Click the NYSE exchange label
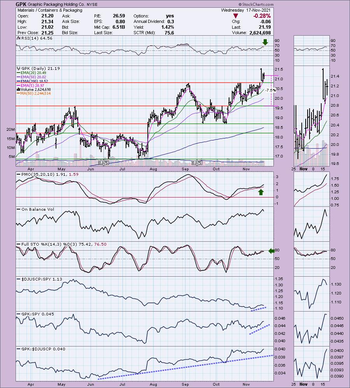The height and width of the screenshot is (388, 350). [92, 4]
